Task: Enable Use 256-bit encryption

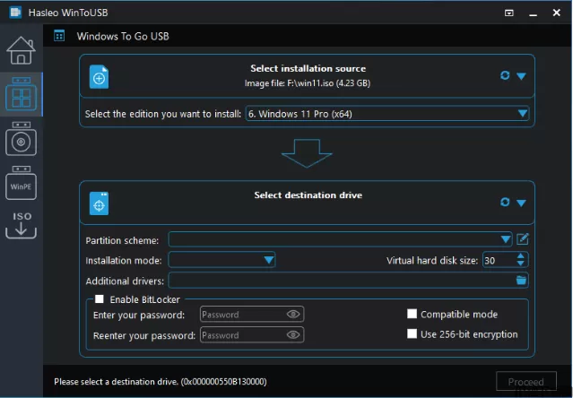Action: click(x=412, y=334)
